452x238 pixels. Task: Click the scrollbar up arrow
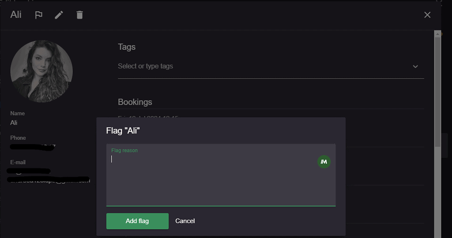click(x=437, y=34)
